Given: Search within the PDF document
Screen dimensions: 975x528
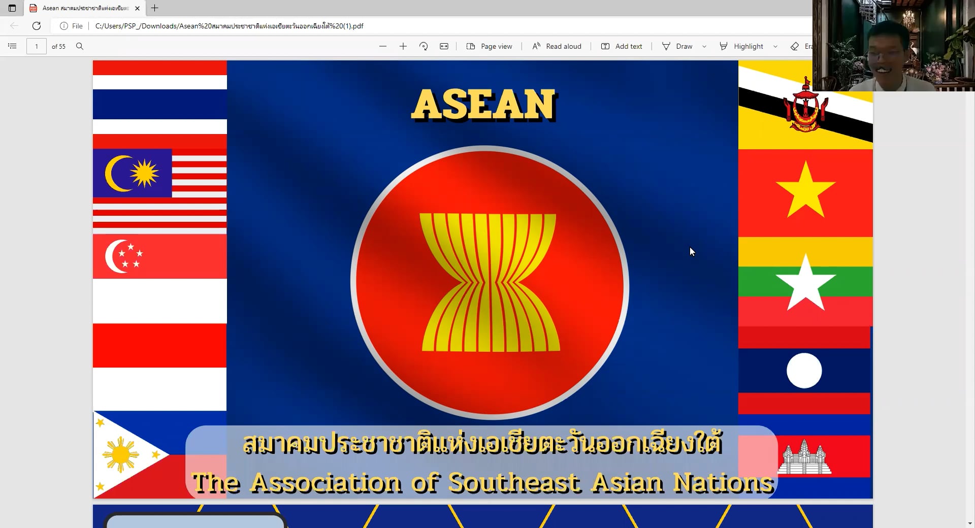Looking at the screenshot, I should (x=80, y=46).
